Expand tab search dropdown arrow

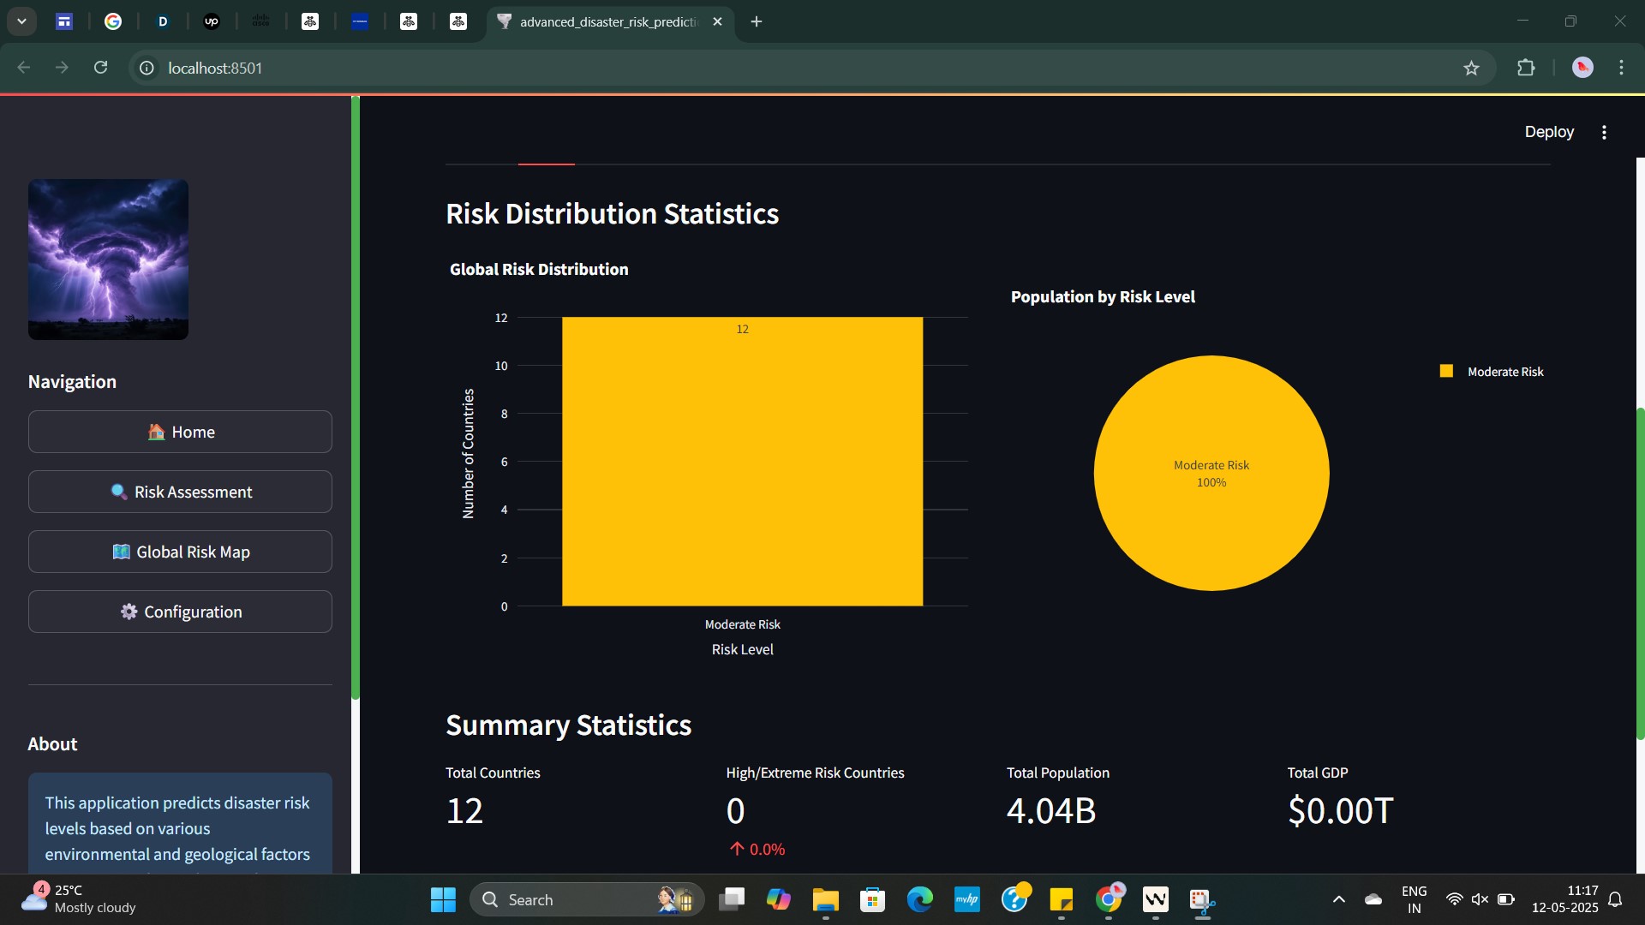(21, 21)
